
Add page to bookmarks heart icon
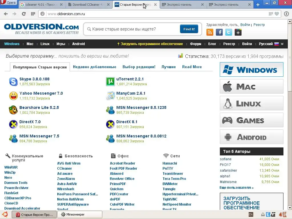[277, 14]
